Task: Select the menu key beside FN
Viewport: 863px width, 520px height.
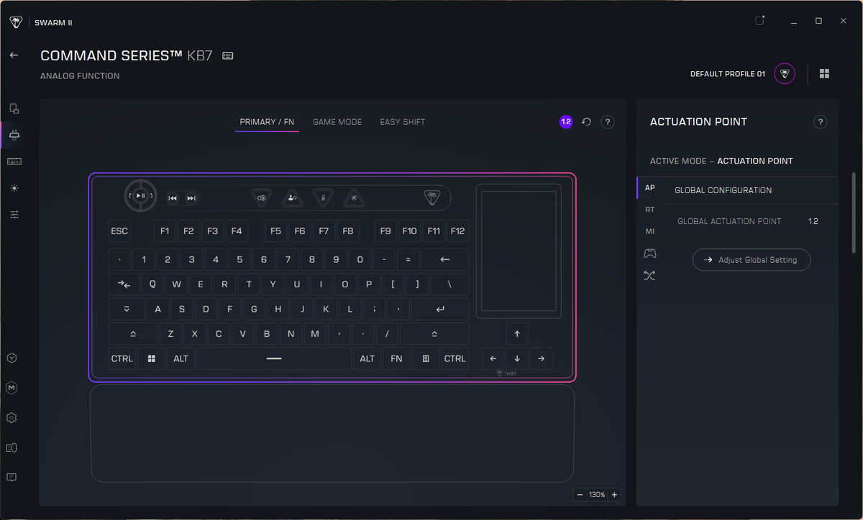Action: 426,358
